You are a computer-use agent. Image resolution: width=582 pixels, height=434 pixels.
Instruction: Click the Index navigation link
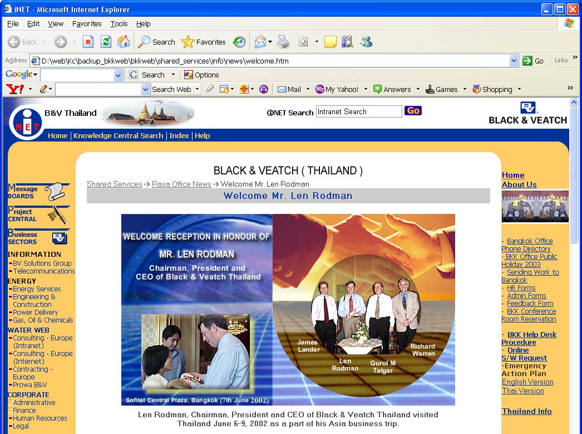(x=179, y=135)
